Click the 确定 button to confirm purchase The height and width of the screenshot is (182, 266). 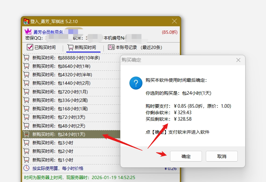(186, 156)
